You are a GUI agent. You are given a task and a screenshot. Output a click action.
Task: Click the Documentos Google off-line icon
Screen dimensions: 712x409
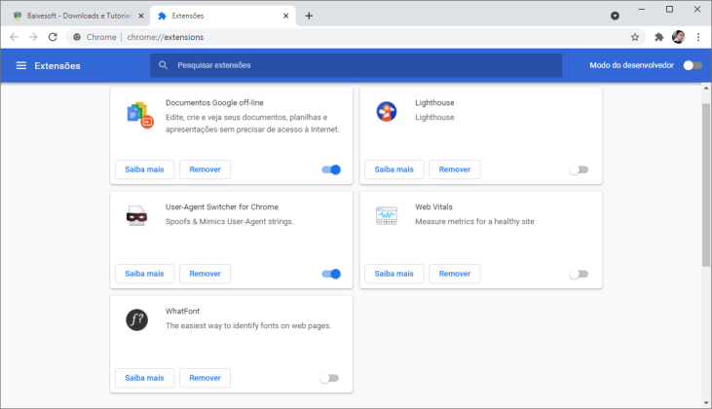pos(140,115)
